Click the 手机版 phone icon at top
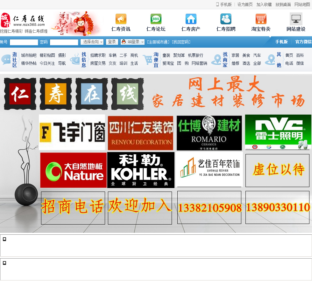 [217, 4]
